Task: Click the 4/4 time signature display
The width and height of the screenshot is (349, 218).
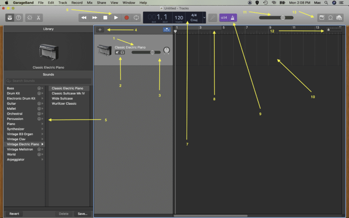Action: point(194,15)
